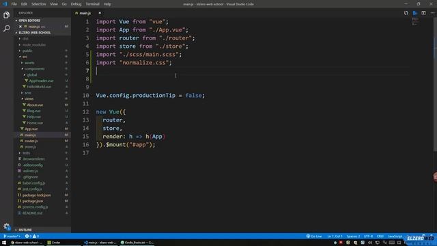Open README.md file in explorer
Image resolution: width=437 pixels, height=246 pixels.
click(32, 213)
